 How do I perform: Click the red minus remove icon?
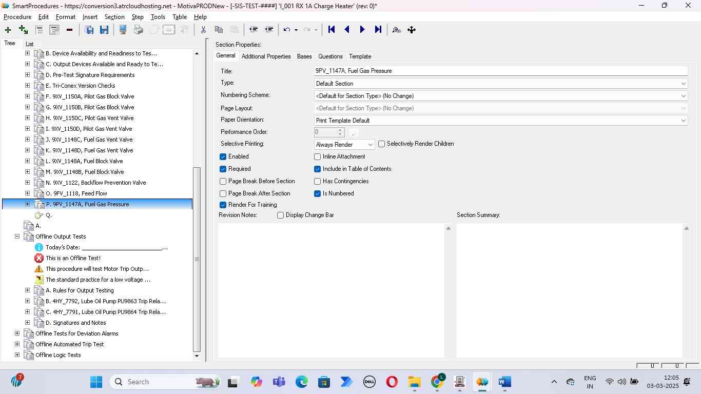pos(69,30)
